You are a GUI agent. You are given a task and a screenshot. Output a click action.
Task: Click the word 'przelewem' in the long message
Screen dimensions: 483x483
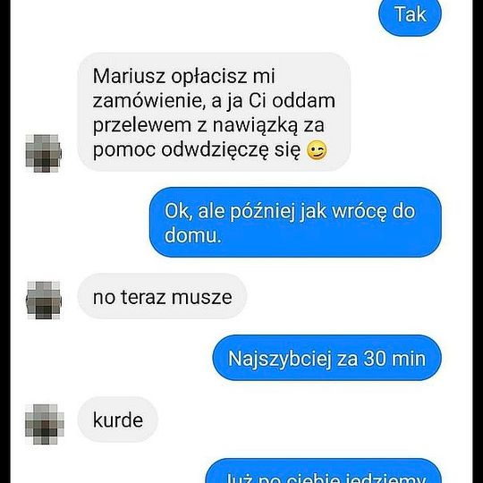[142, 126]
